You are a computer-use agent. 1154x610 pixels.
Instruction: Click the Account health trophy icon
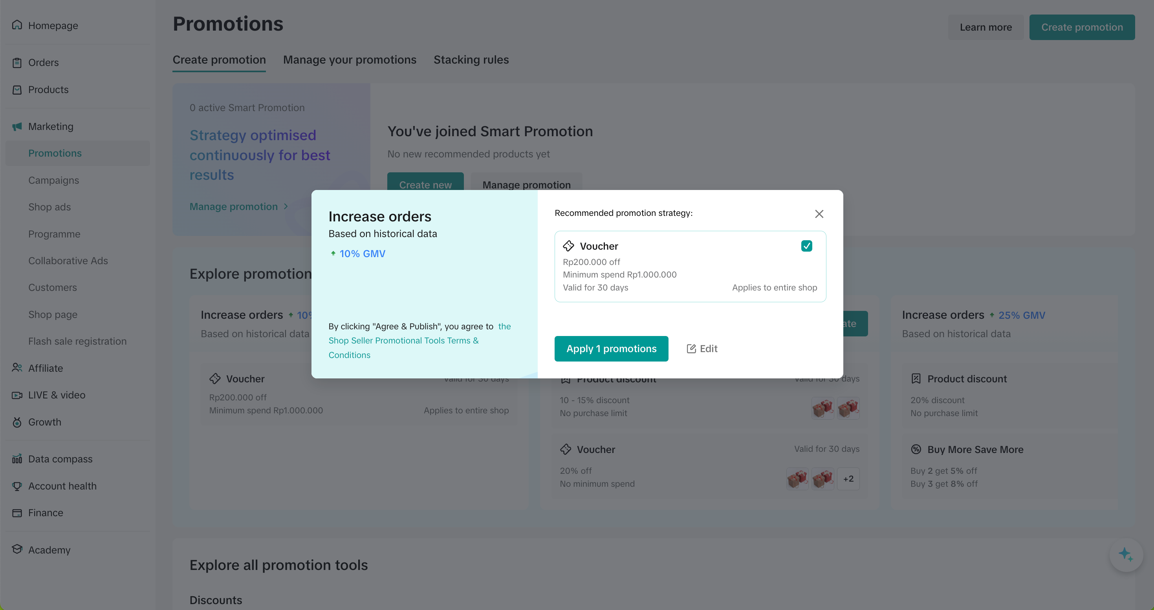(x=17, y=486)
